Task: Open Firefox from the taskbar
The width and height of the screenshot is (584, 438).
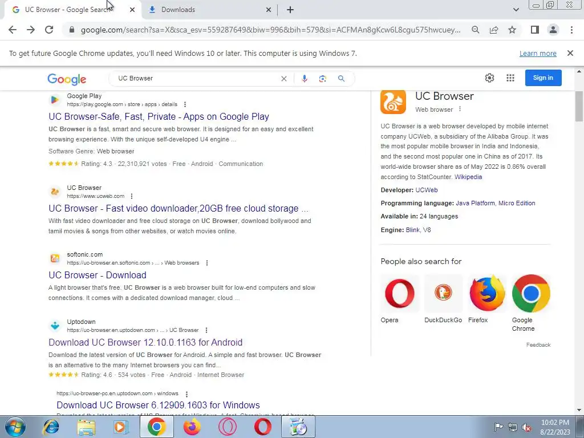Action: (x=192, y=427)
